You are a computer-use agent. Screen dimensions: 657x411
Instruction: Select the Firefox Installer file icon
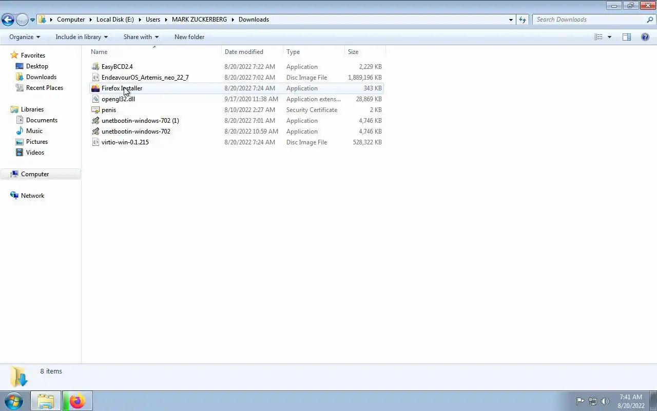tap(95, 88)
